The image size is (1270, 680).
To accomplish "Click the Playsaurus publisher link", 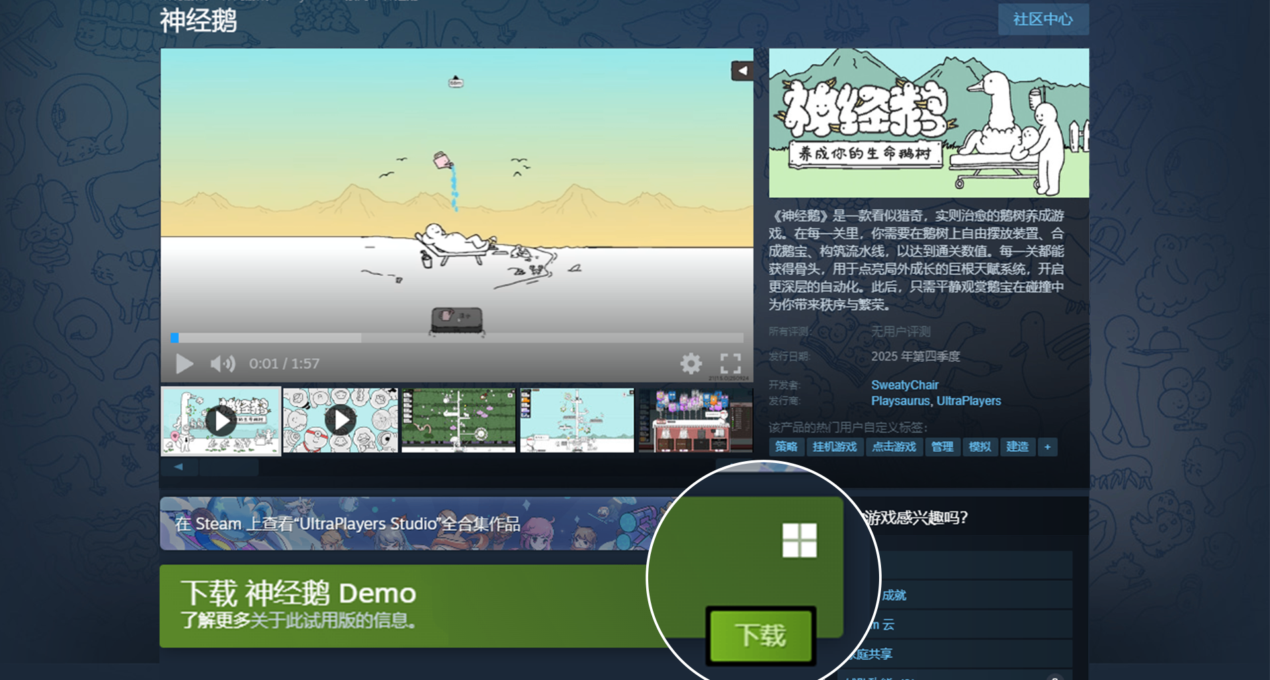I will [x=900, y=401].
